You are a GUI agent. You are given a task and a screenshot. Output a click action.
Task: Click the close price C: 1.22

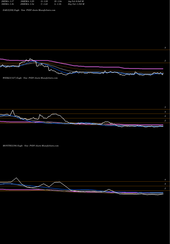click(x=44, y=4)
